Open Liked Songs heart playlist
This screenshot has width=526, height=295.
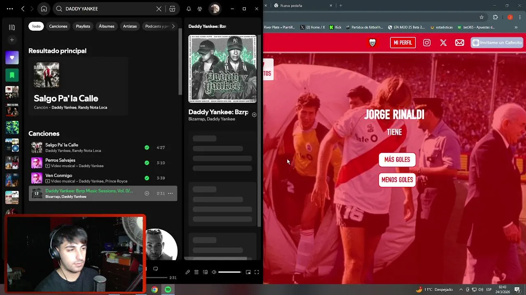pyautogui.click(x=12, y=58)
